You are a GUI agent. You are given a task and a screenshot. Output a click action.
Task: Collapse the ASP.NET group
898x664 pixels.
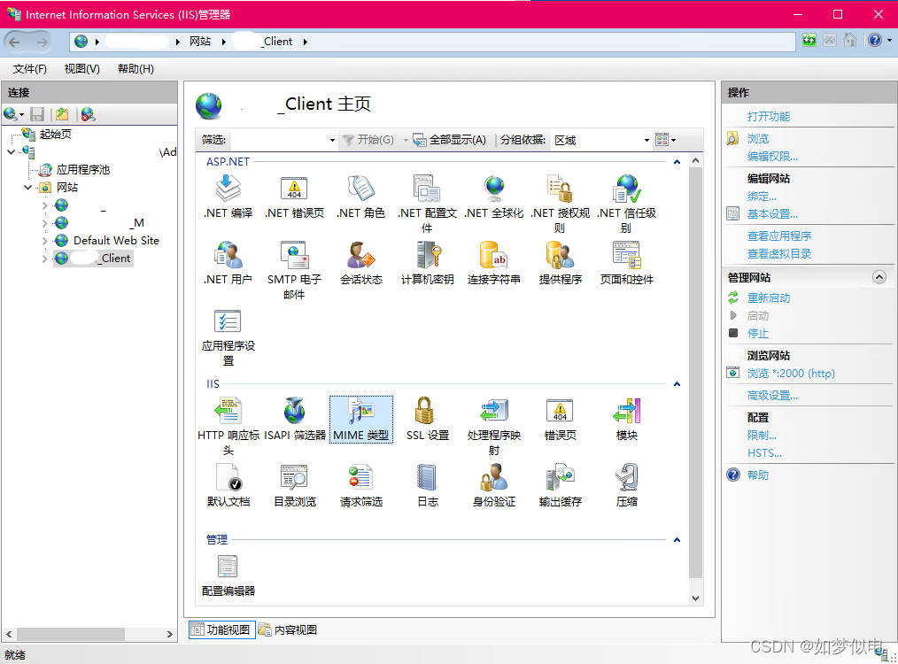coord(677,162)
